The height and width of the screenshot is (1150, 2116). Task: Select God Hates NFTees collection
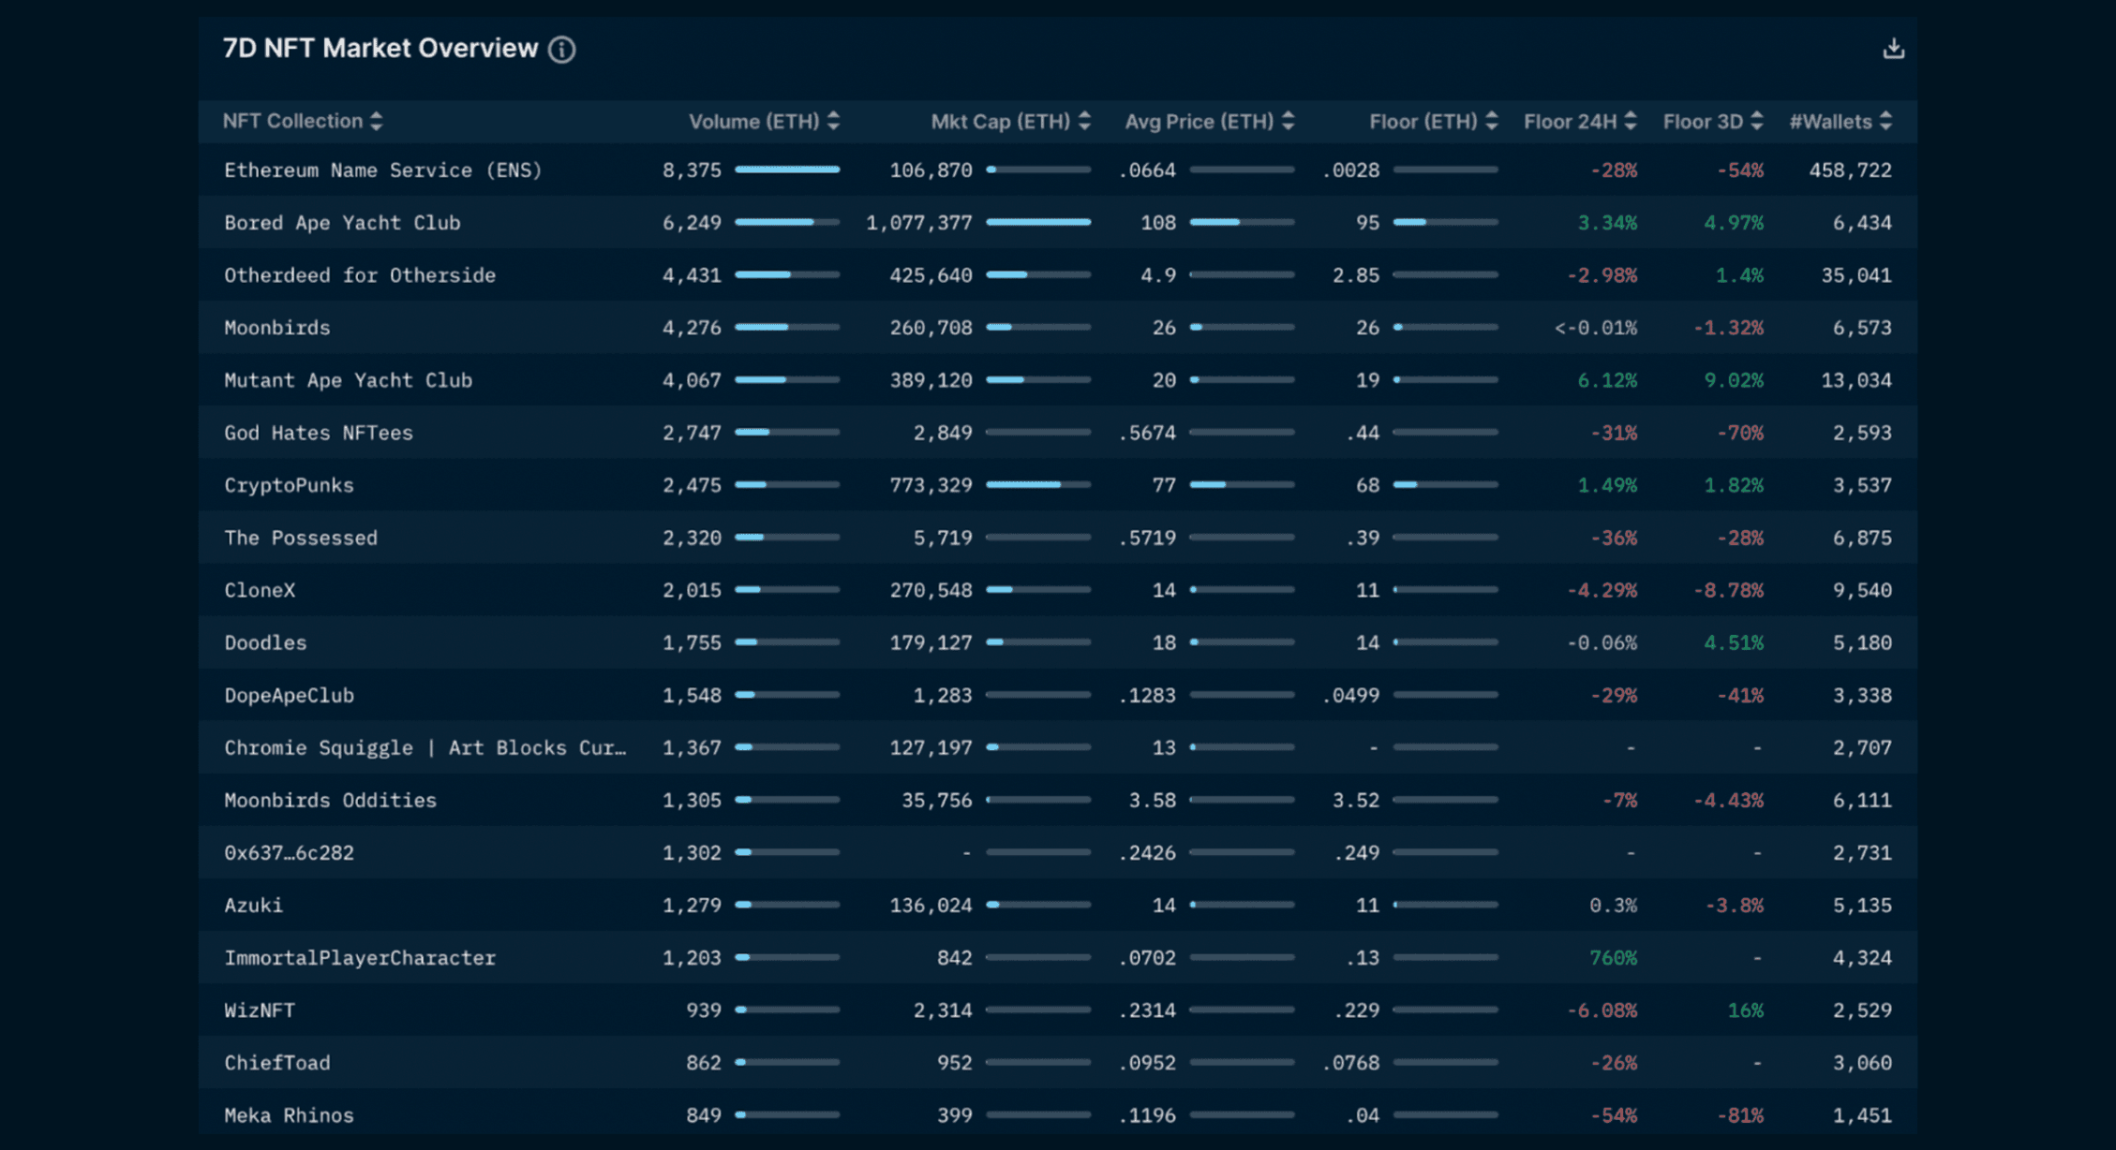point(319,433)
